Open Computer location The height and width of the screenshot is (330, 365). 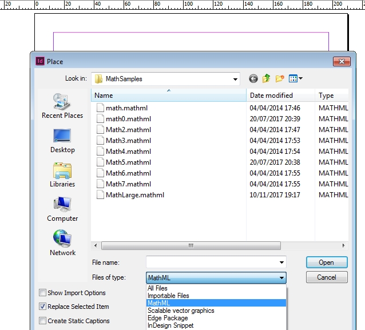[62, 209]
